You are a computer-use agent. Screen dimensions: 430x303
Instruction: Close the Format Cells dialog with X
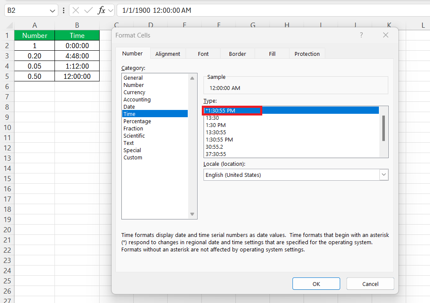(x=386, y=35)
